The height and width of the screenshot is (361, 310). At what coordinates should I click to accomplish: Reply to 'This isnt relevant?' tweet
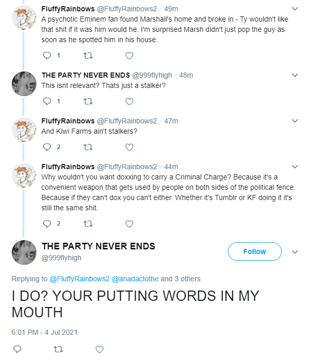coord(47,101)
